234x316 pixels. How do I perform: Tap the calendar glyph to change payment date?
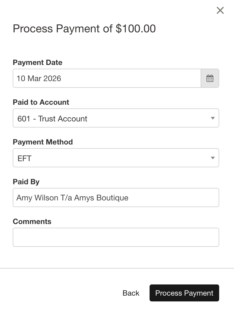[x=210, y=78]
